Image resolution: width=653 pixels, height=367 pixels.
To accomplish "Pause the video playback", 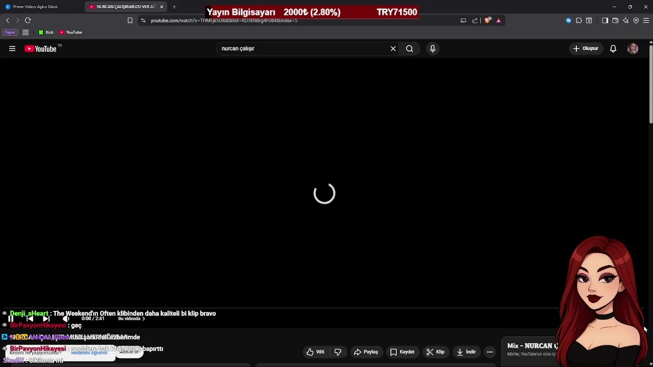I will [11, 319].
